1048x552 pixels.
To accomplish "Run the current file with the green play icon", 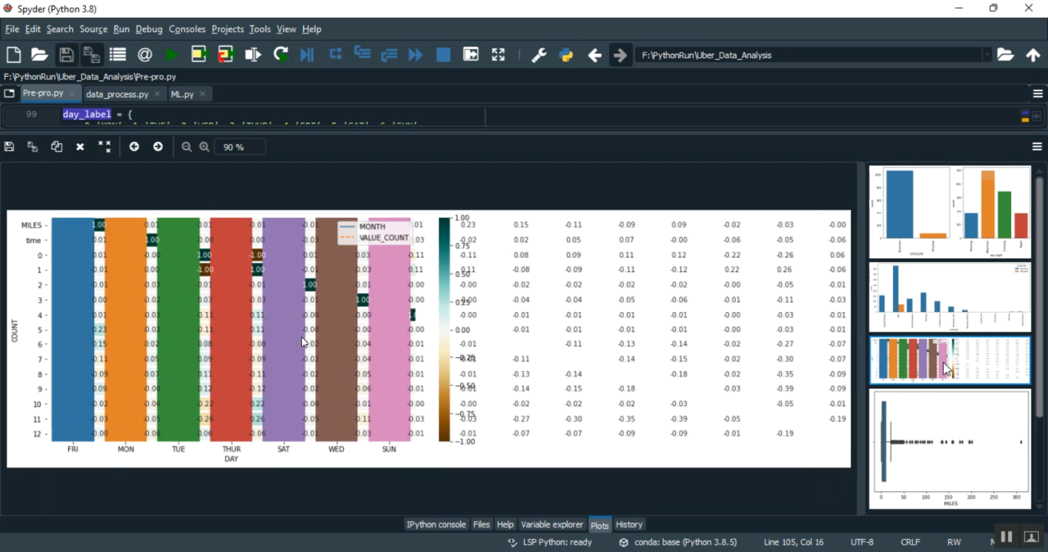I will [172, 54].
